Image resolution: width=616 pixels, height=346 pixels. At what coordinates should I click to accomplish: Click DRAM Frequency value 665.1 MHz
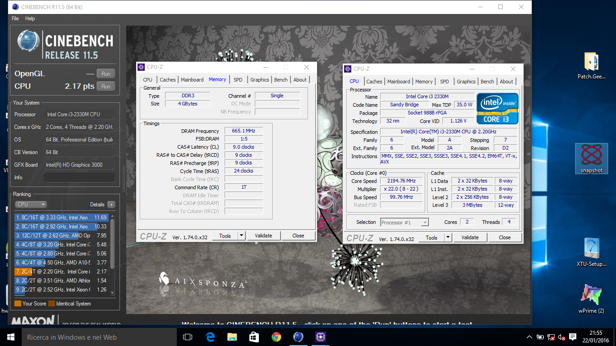point(244,131)
